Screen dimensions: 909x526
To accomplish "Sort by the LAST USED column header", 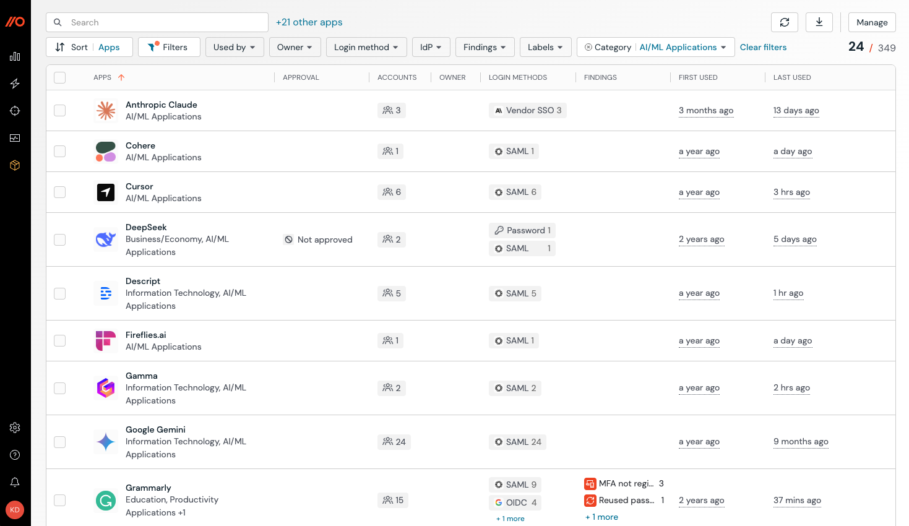I will (x=792, y=77).
